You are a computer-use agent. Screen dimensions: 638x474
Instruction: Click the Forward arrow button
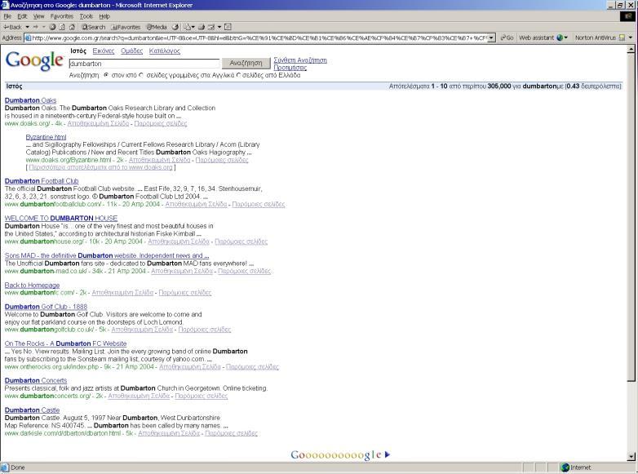36,27
